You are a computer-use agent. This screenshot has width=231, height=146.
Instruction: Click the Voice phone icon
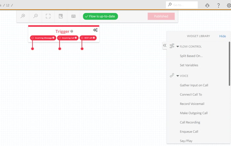[x=172, y=75]
